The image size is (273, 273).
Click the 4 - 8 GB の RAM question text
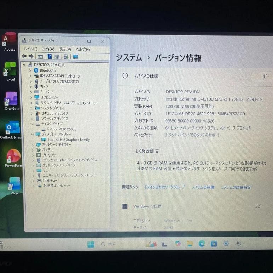click(x=201, y=166)
